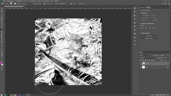
Task: Click the Удалить фон button
Action: point(149,36)
